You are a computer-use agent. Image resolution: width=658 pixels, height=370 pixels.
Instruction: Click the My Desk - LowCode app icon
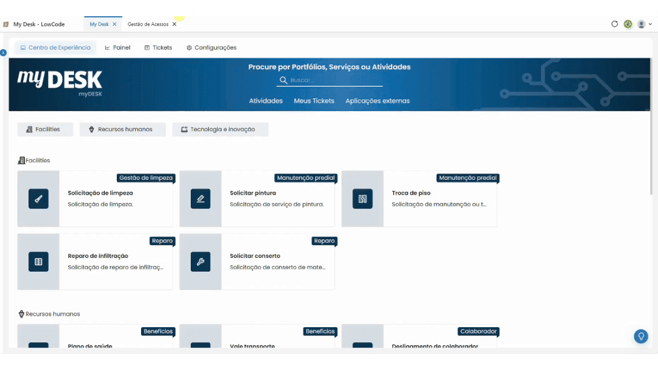(6, 24)
